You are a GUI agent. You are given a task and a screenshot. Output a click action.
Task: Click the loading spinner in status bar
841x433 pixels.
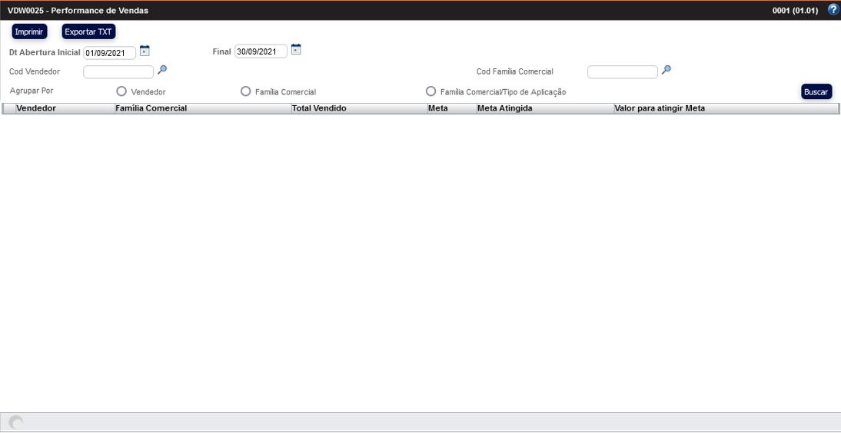tap(15, 422)
